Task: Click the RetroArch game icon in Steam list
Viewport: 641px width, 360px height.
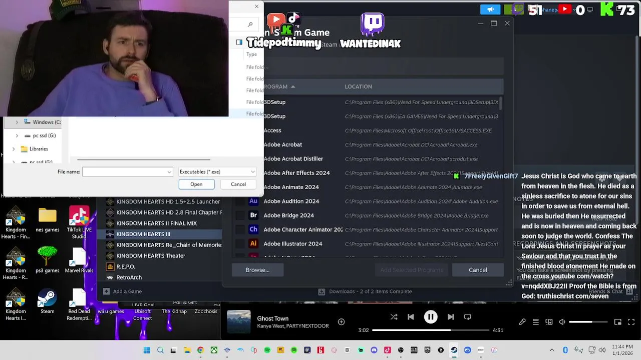Action: (x=110, y=277)
